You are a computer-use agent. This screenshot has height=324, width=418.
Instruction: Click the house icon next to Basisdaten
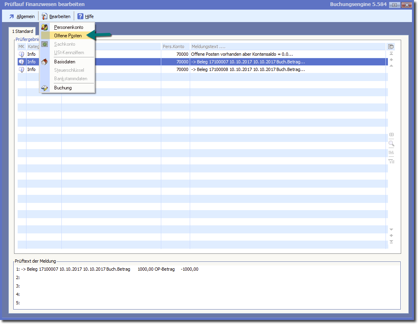[45, 62]
